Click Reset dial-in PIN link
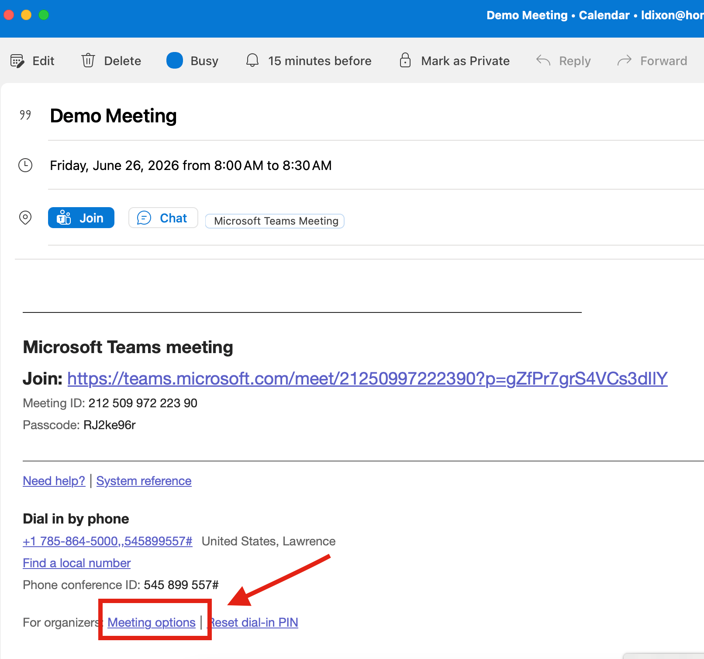The height and width of the screenshot is (659, 704). coord(254,622)
